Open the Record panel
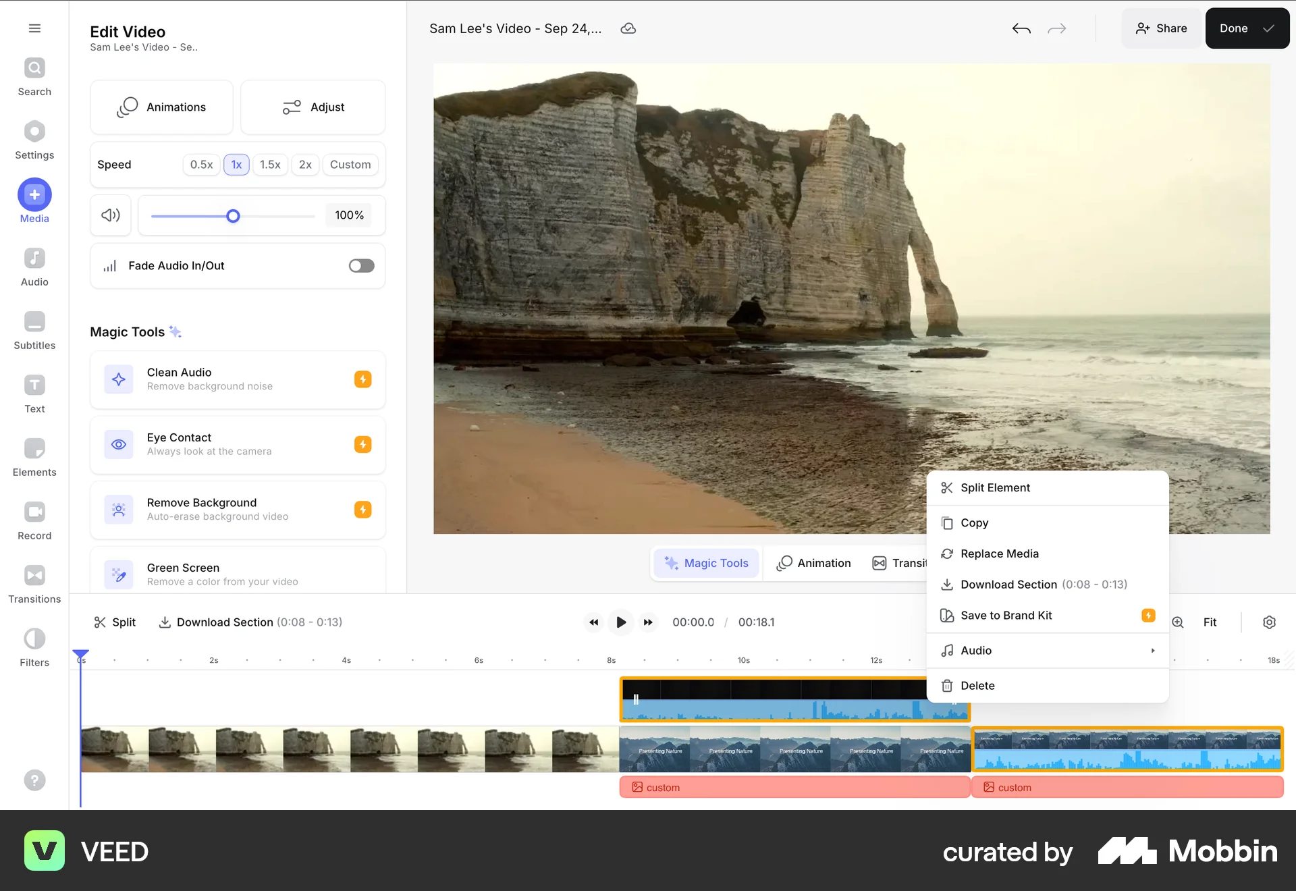This screenshot has height=891, width=1296. pyautogui.click(x=34, y=519)
